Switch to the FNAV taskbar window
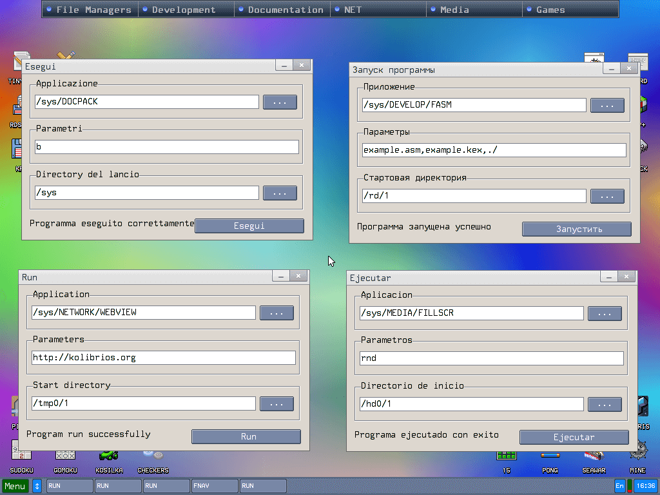Viewport: 660px width, 495px height. click(x=214, y=486)
